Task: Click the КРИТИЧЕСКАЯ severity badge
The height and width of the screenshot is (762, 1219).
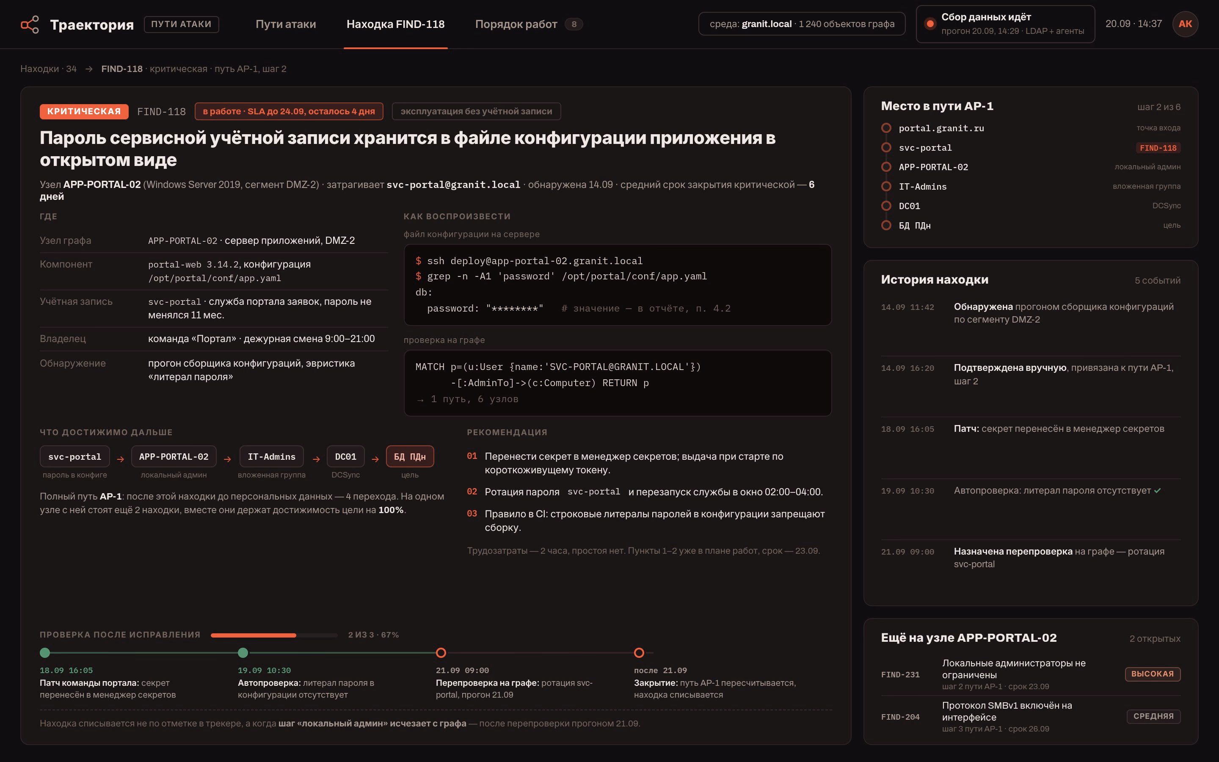Action: coord(84,111)
